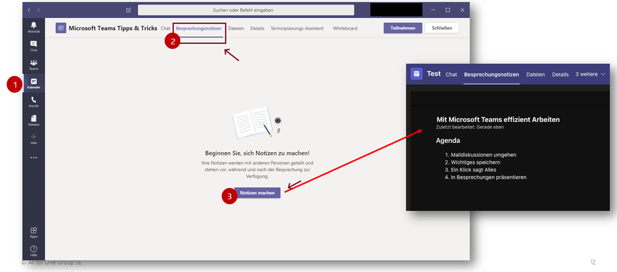The height and width of the screenshot is (272, 617).
Task: Click agenda item In Besprechungen präsentieren
Action: coord(489,178)
